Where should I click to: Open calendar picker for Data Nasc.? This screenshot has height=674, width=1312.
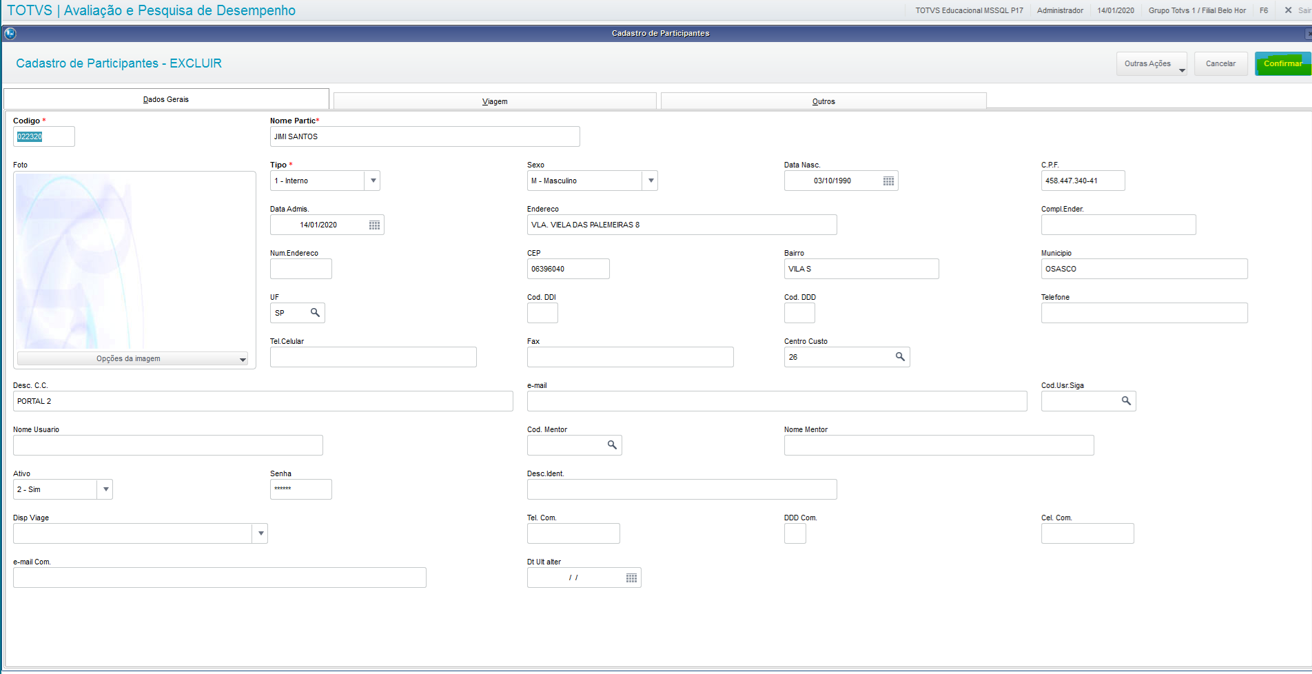[x=888, y=181]
